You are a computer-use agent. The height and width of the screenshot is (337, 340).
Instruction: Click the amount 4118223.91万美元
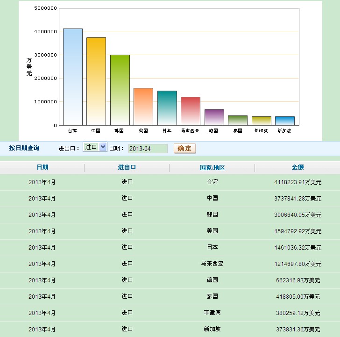point(297,182)
